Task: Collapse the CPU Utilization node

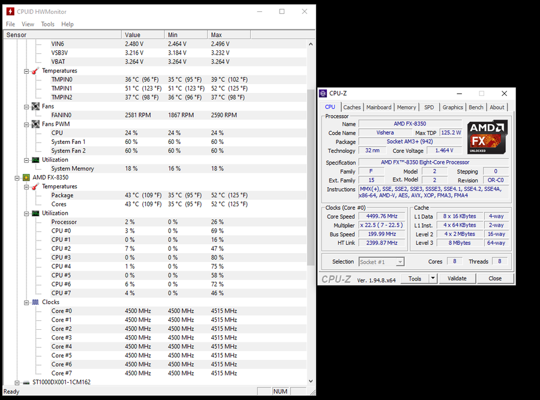Action: (26, 213)
